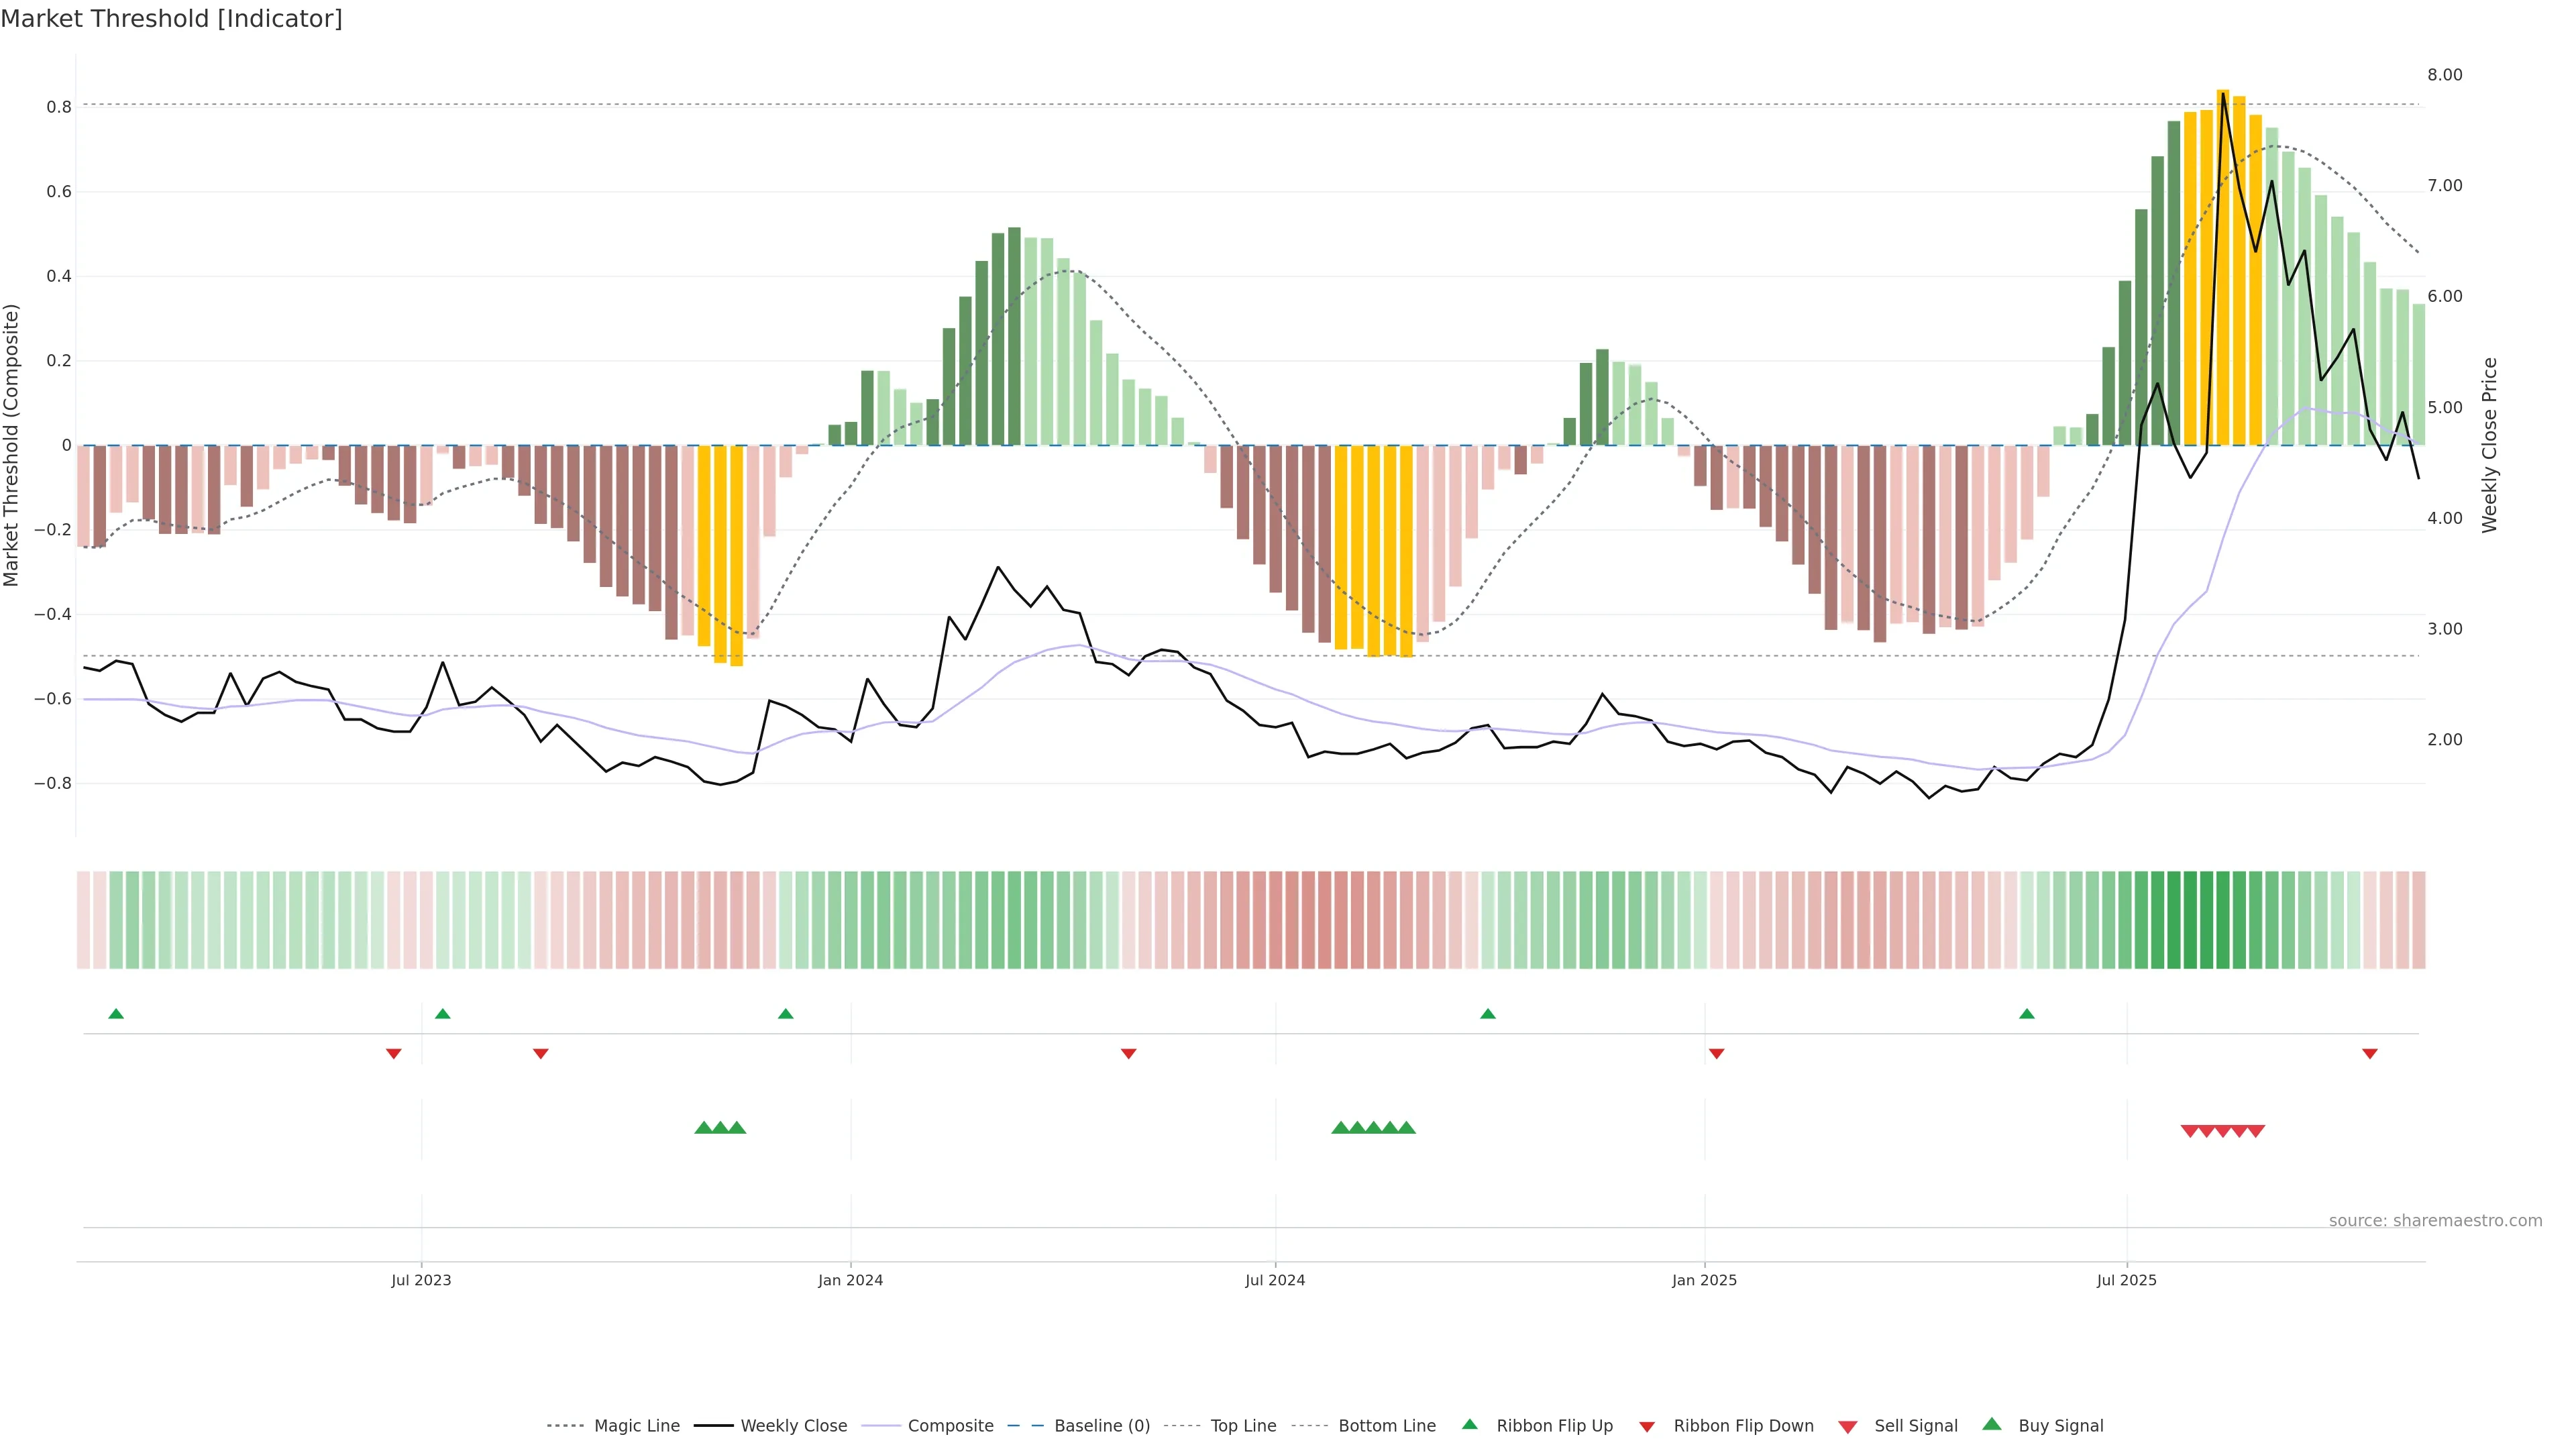Viewport: 2576px width, 1449px height.
Task: Click the first ribbon flip up marker
Action: pos(116,1014)
